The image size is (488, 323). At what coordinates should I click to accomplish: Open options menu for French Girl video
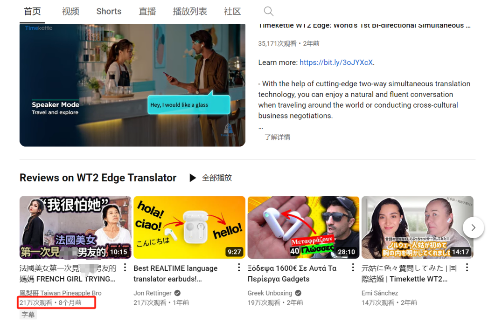(125, 268)
